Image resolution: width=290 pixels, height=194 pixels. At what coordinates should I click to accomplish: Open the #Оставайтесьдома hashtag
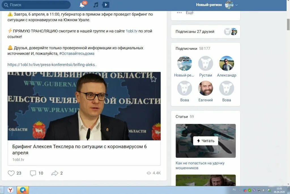(77, 54)
